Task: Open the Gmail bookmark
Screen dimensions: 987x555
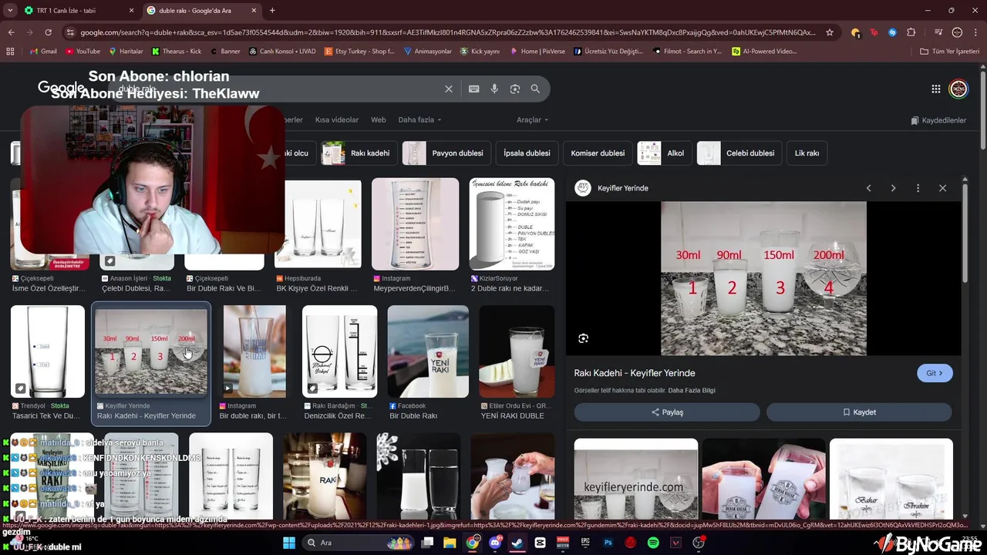Action: pos(43,52)
